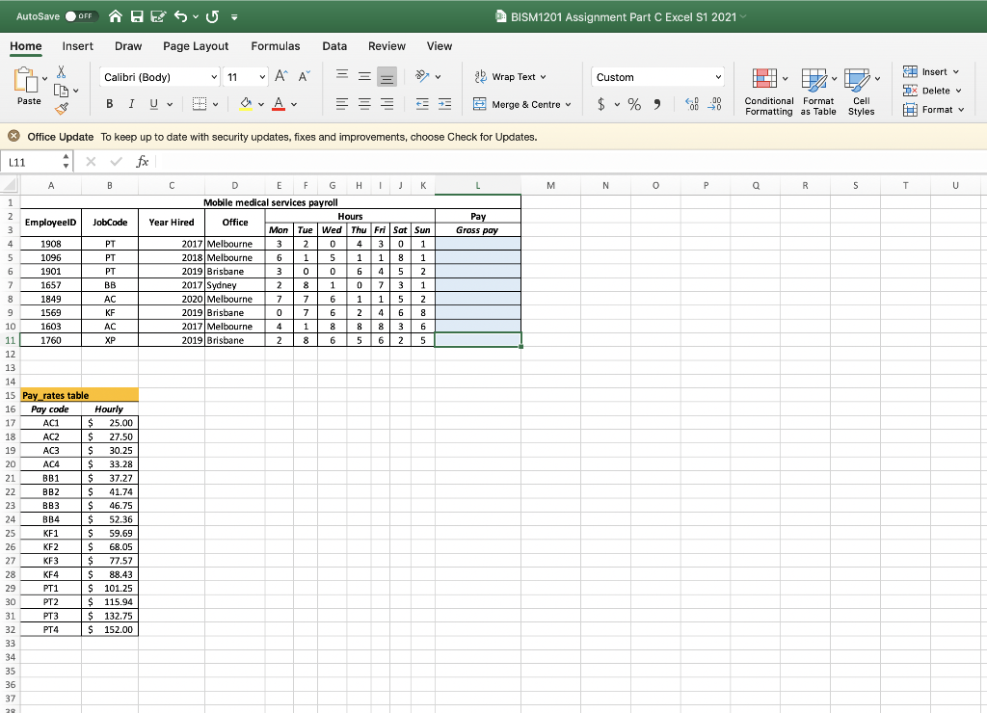Click the Name Box showing L11
This screenshot has width=987, height=713.
tap(29, 162)
